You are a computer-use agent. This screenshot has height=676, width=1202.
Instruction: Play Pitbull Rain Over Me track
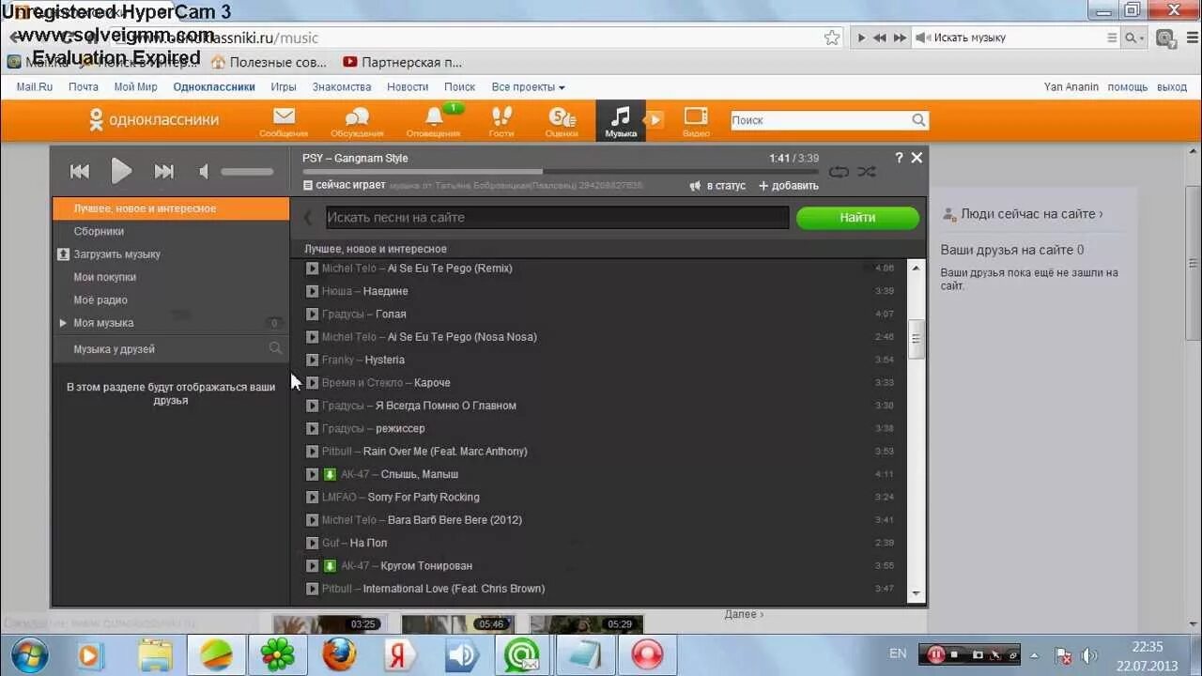pyautogui.click(x=313, y=452)
